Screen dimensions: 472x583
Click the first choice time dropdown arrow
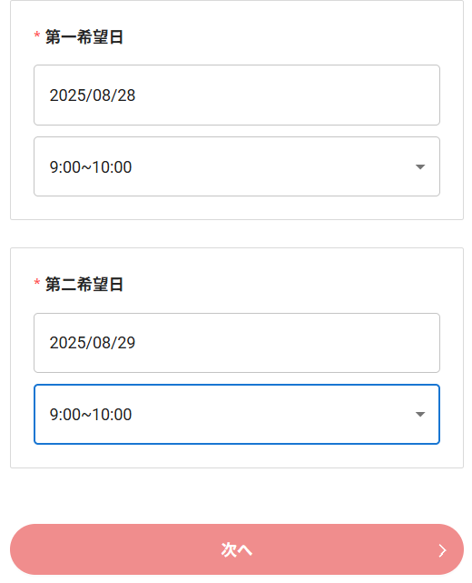click(x=420, y=167)
